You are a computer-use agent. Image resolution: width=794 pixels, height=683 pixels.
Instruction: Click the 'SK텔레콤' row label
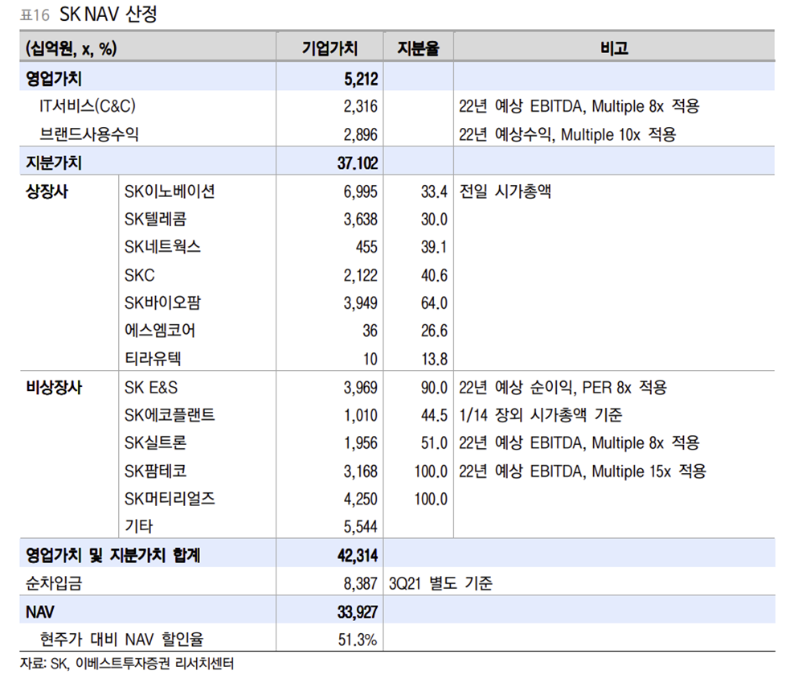click(x=155, y=219)
